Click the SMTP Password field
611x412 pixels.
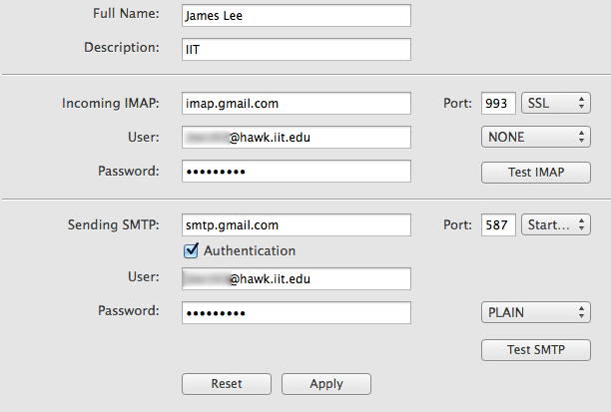tap(297, 313)
